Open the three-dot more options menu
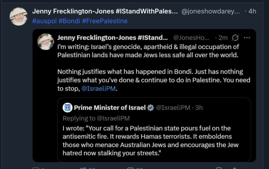269x169 pixels. click(x=247, y=38)
